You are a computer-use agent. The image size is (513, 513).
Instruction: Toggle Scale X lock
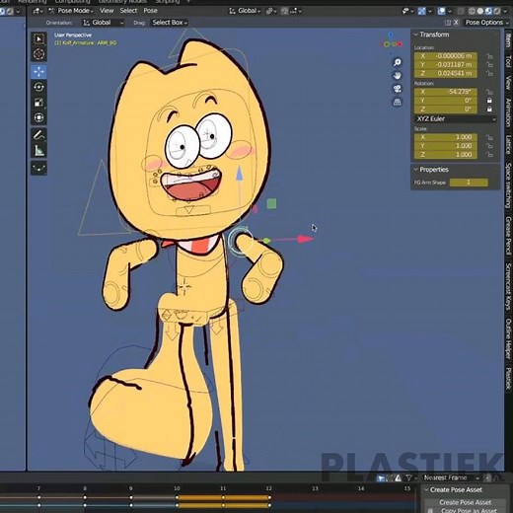click(x=489, y=137)
